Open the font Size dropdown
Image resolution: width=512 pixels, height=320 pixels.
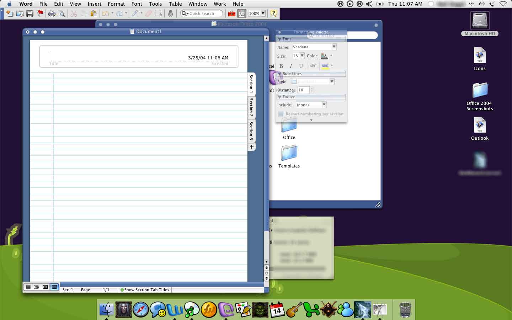(x=302, y=55)
